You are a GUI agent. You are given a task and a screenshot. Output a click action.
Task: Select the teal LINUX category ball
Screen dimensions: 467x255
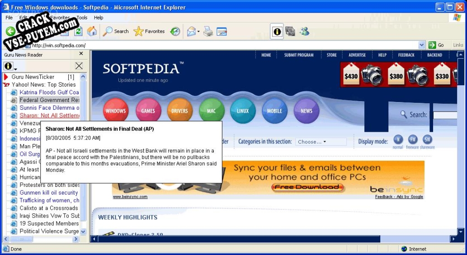[243, 111]
